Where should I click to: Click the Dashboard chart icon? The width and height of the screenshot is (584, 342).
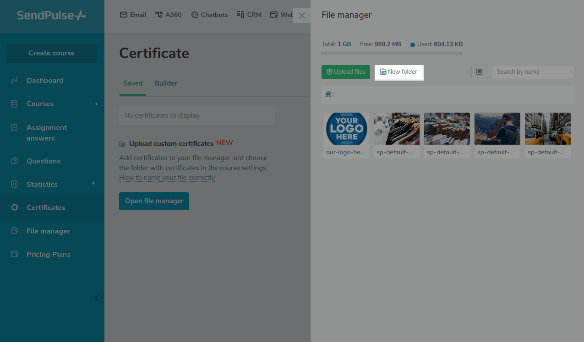pos(15,80)
